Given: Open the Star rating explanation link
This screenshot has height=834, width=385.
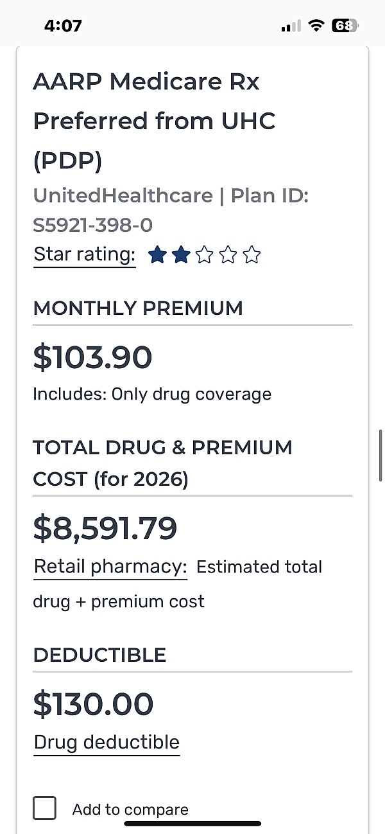Looking at the screenshot, I should click(x=84, y=254).
